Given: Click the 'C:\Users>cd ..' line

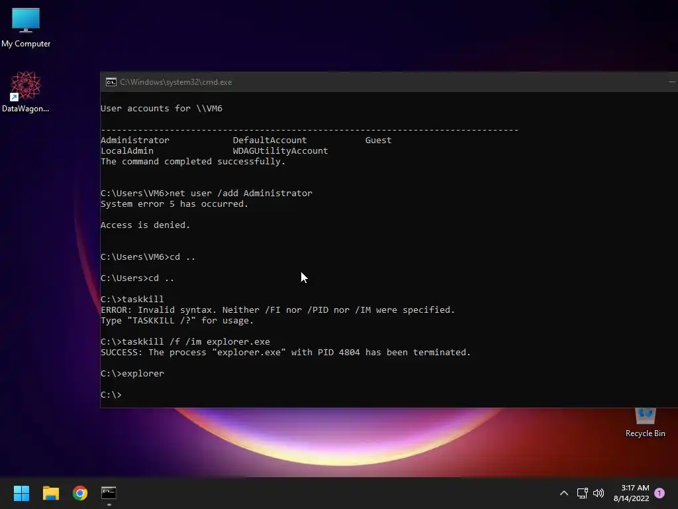Looking at the screenshot, I should (x=137, y=278).
